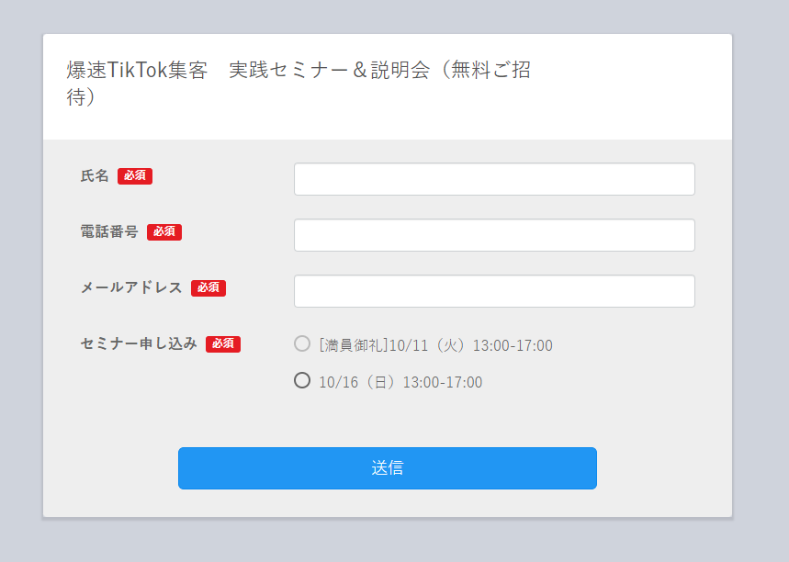Click the セミナー申し込み label
This screenshot has width=789, height=562.
click(139, 343)
